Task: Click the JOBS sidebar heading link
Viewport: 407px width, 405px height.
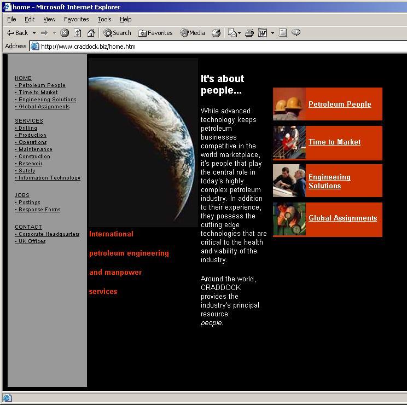Action: [x=22, y=195]
